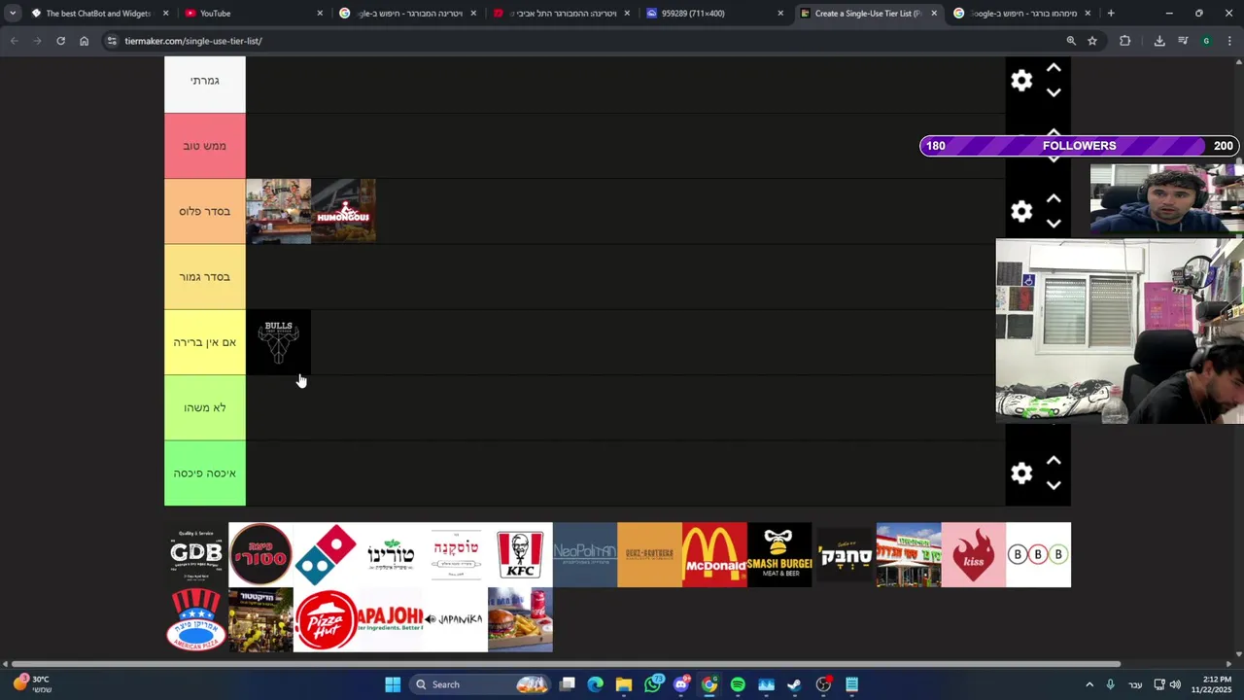Select the Pizza Hut logo image
This screenshot has width=1244, height=700.
pyautogui.click(x=326, y=619)
